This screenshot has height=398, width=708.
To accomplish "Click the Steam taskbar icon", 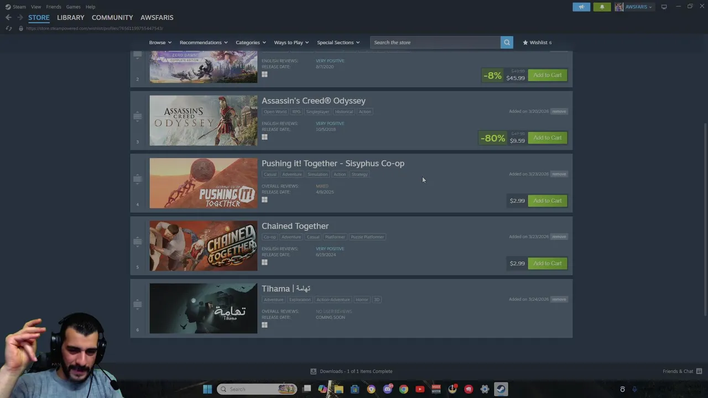I will [501, 389].
